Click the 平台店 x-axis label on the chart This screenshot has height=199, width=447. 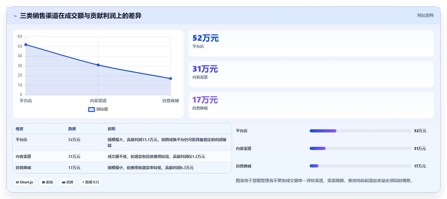[x=26, y=101]
